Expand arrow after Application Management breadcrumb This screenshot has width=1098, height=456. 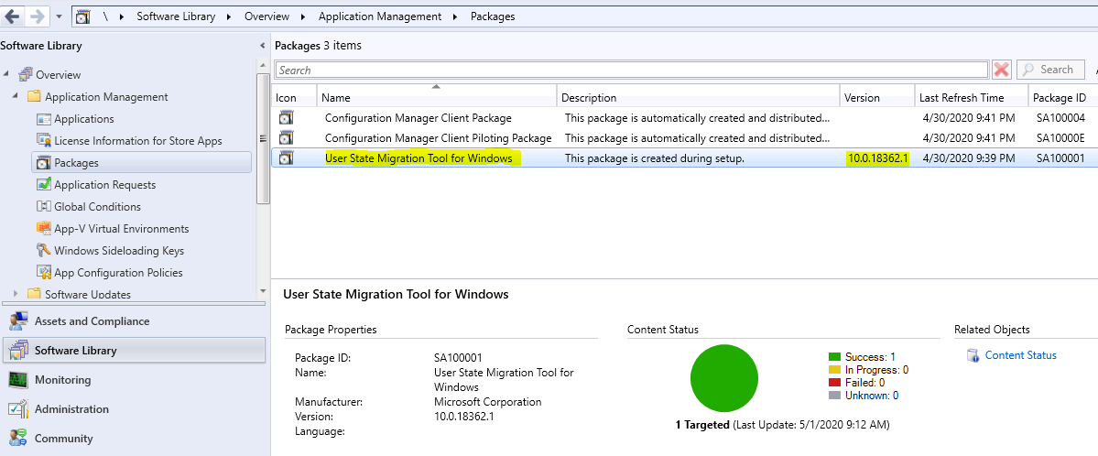point(456,16)
